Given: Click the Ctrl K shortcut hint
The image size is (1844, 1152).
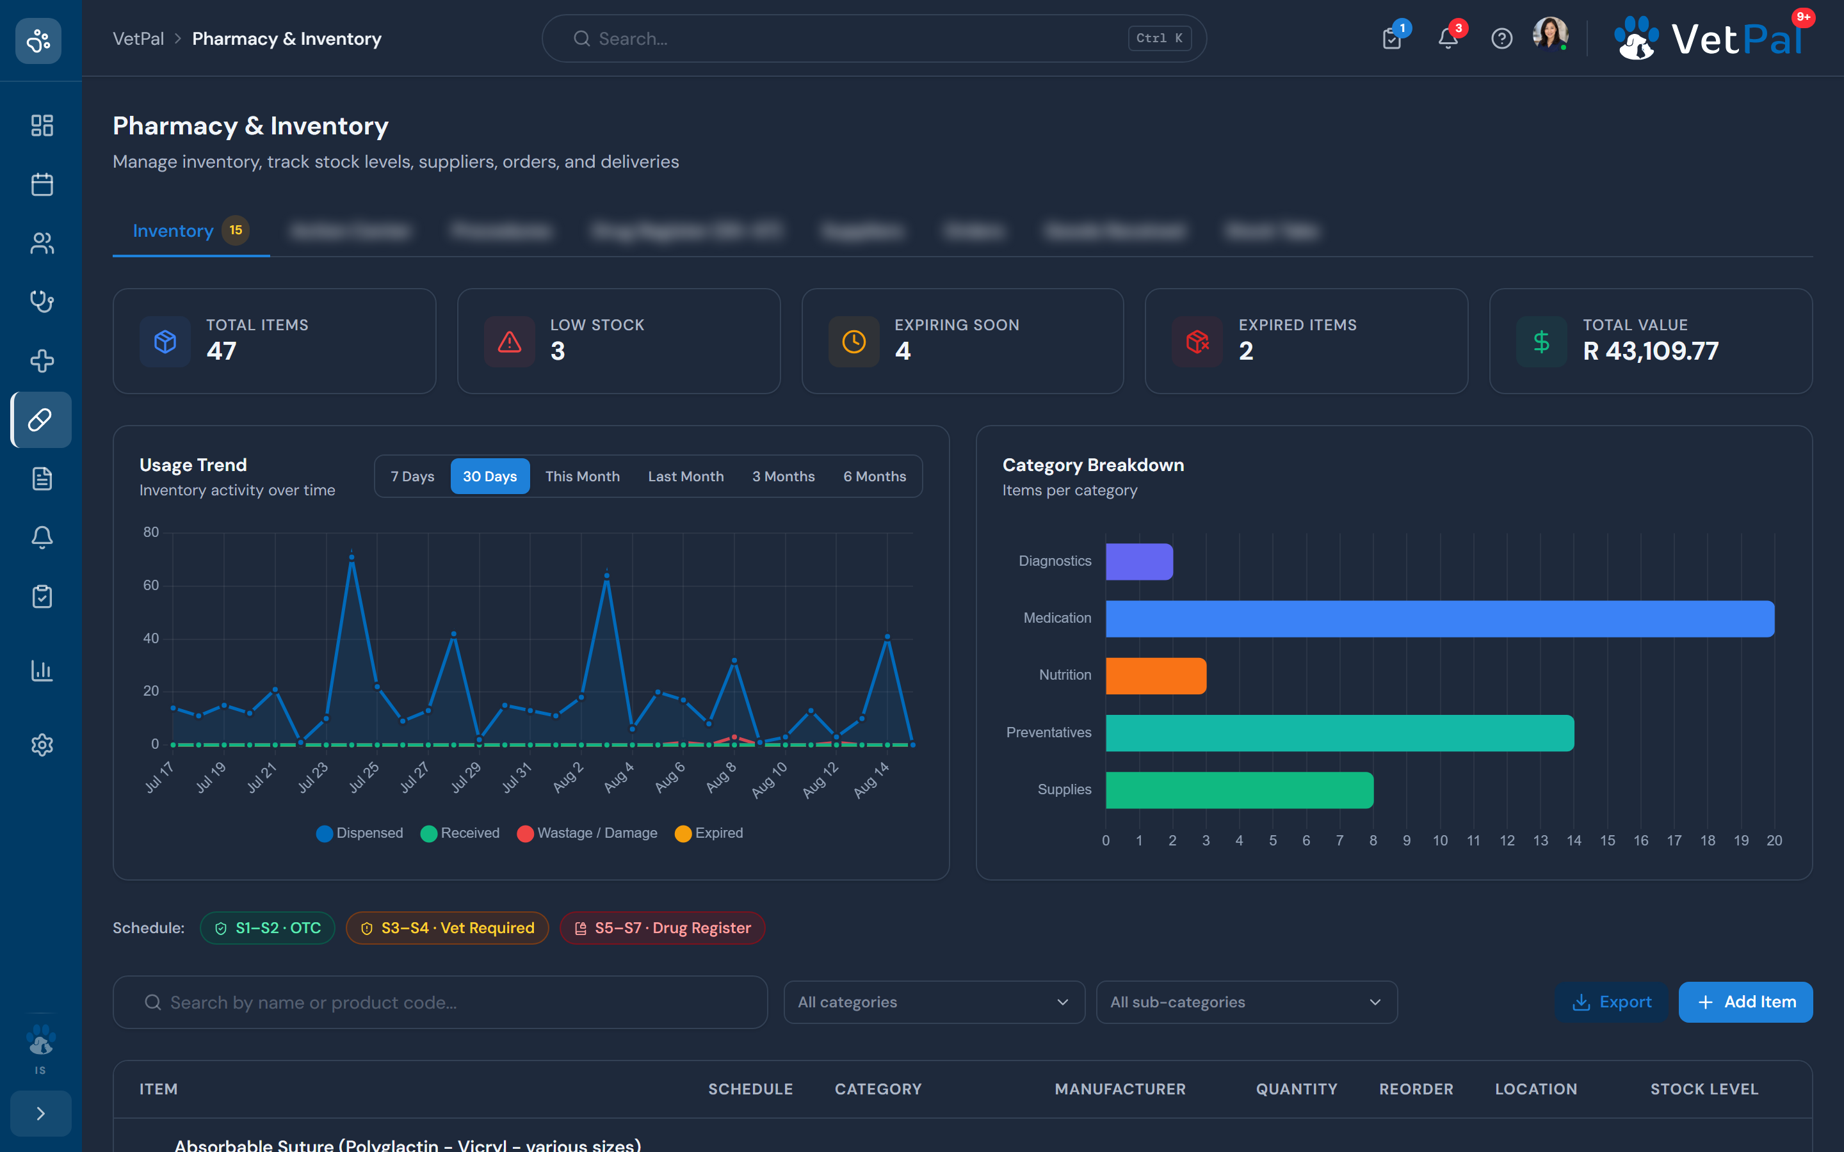Looking at the screenshot, I should coord(1160,38).
